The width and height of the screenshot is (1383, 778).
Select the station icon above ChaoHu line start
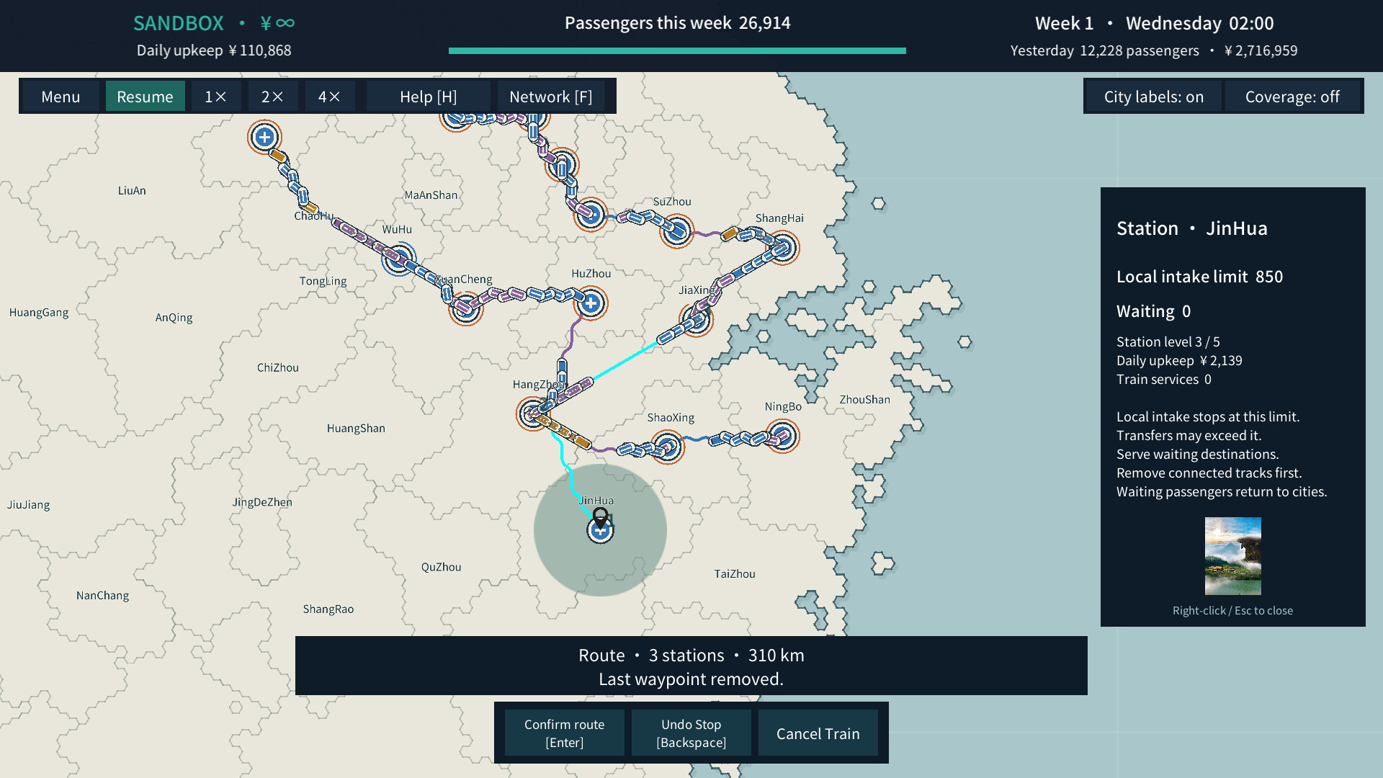[264, 137]
